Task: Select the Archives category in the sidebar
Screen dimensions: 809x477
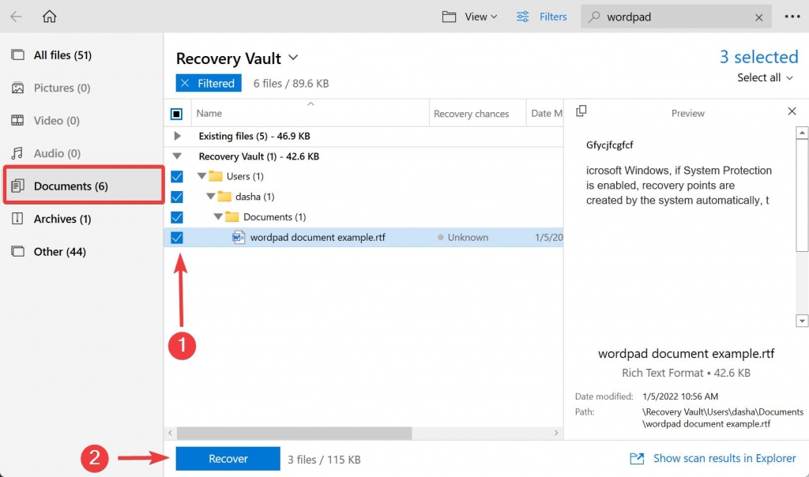Action: click(x=63, y=219)
